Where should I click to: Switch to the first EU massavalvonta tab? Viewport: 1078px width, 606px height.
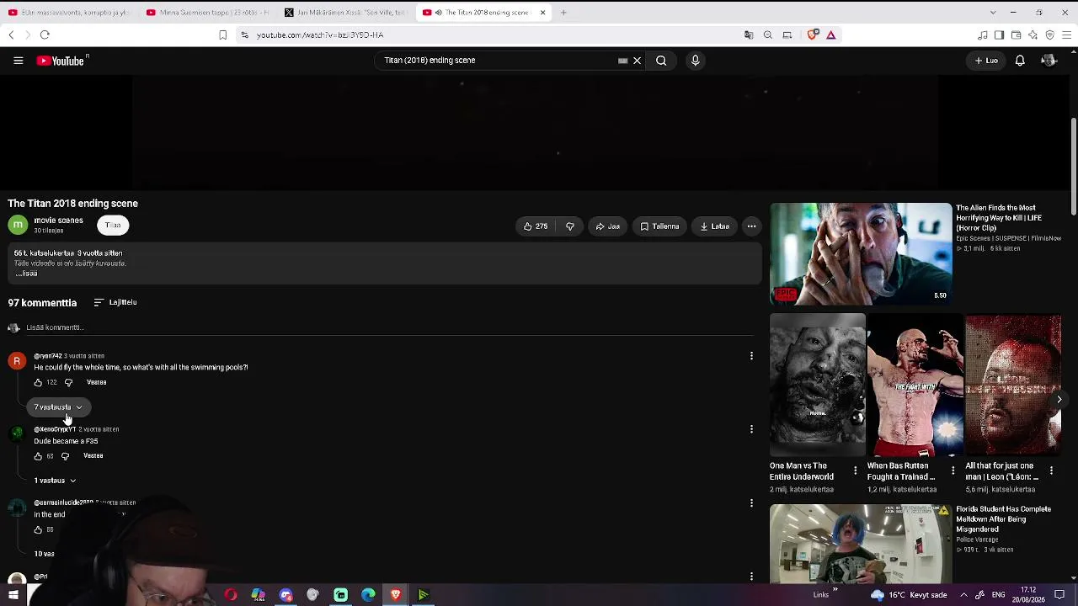pos(70,13)
